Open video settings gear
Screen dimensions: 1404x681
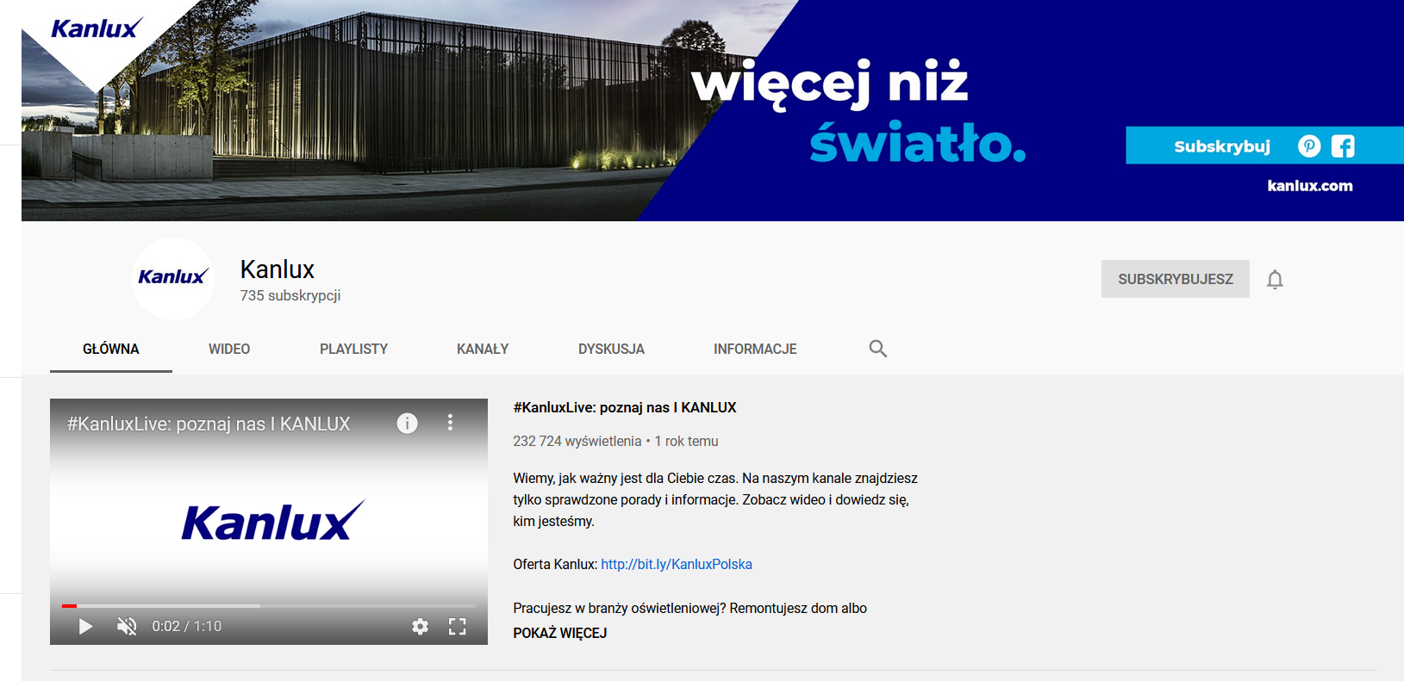pyautogui.click(x=420, y=627)
